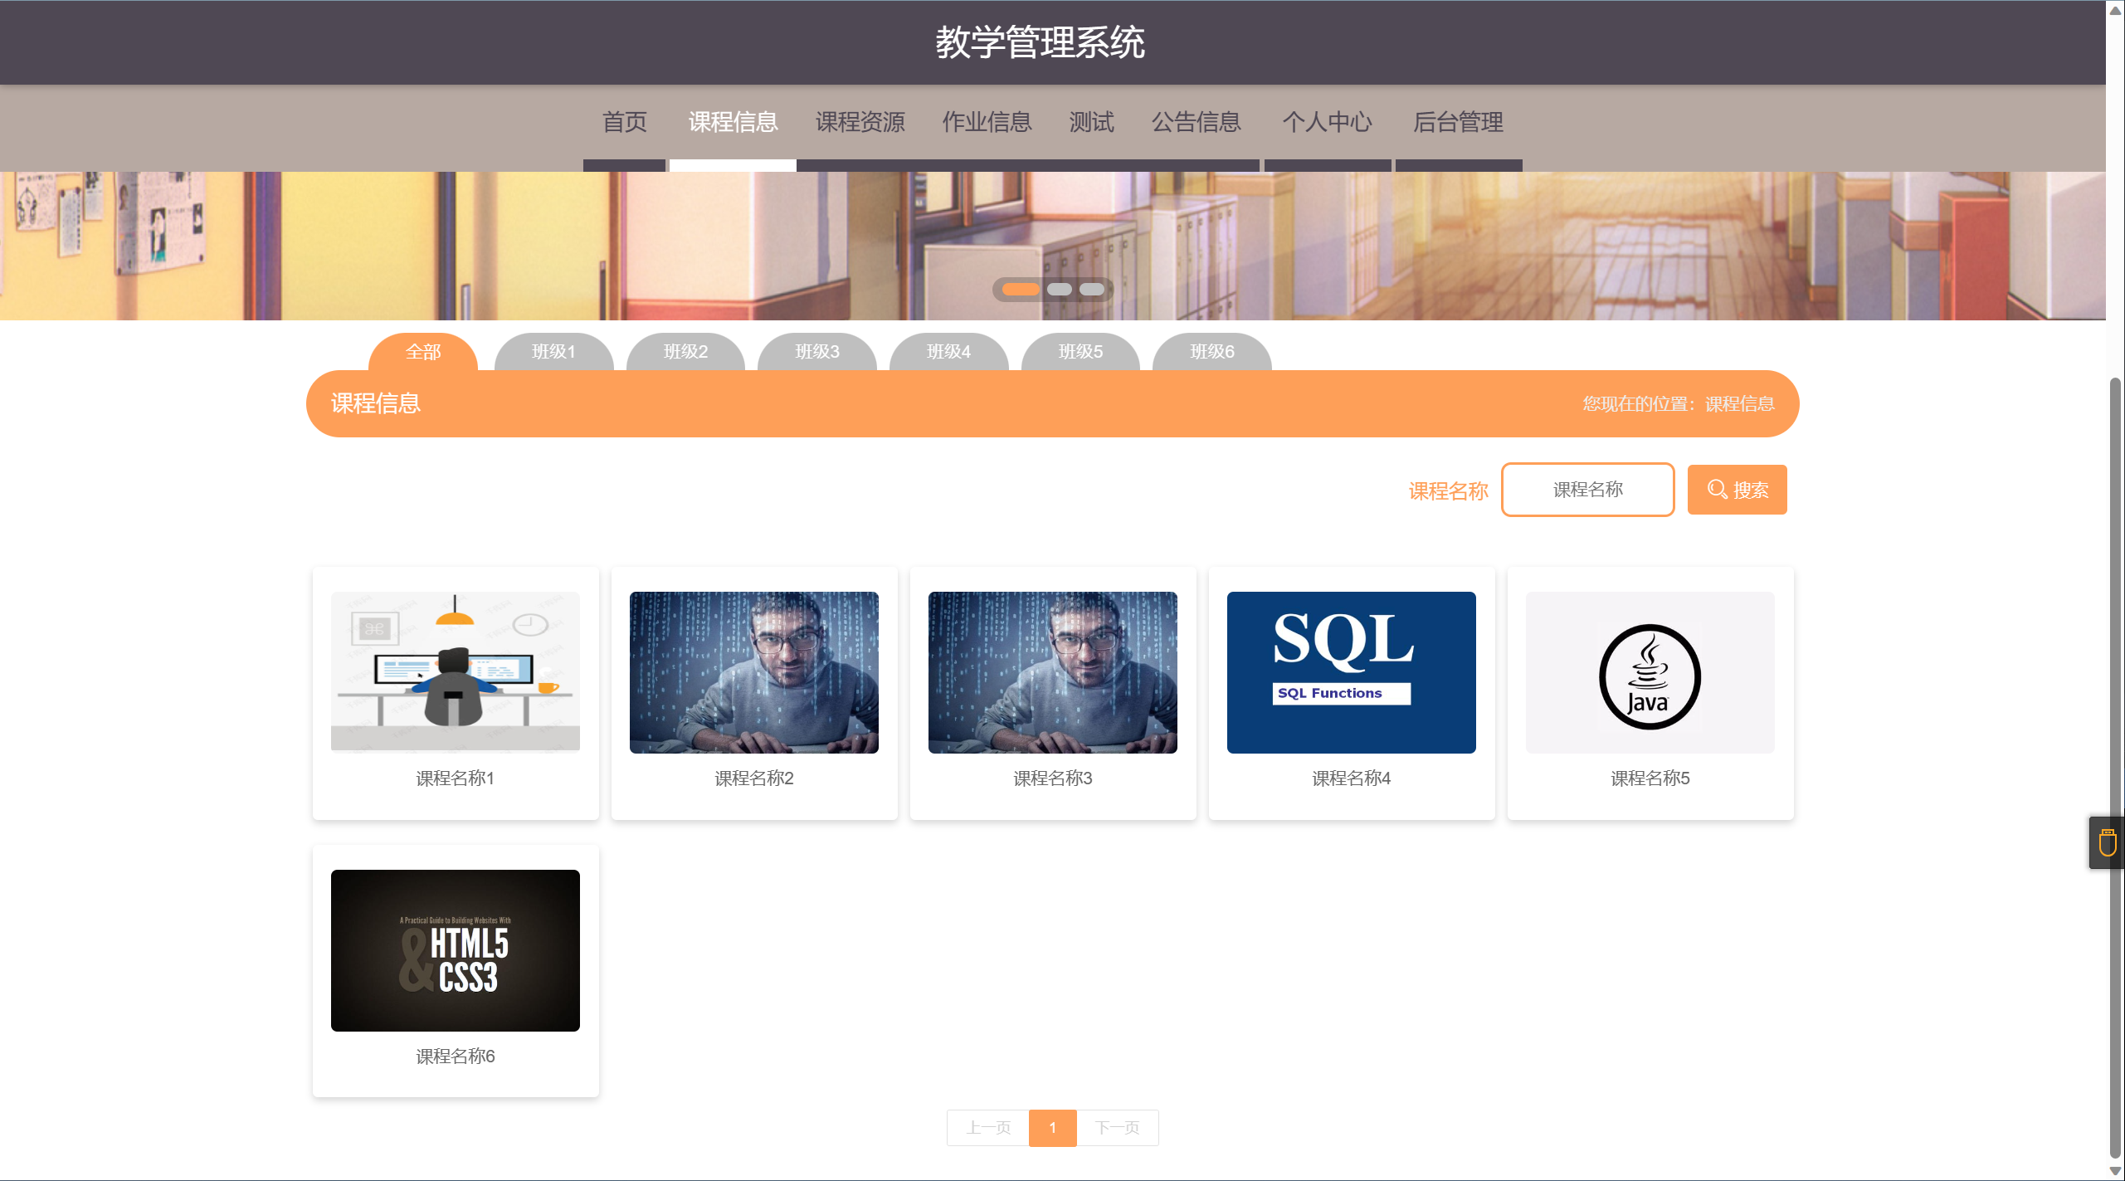Screen dimensions: 2125x1181
Task: Select the 班级6 filter tab
Action: (x=1211, y=352)
